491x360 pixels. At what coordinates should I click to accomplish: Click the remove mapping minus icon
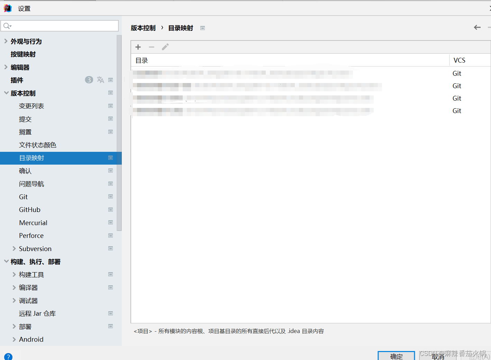(151, 47)
